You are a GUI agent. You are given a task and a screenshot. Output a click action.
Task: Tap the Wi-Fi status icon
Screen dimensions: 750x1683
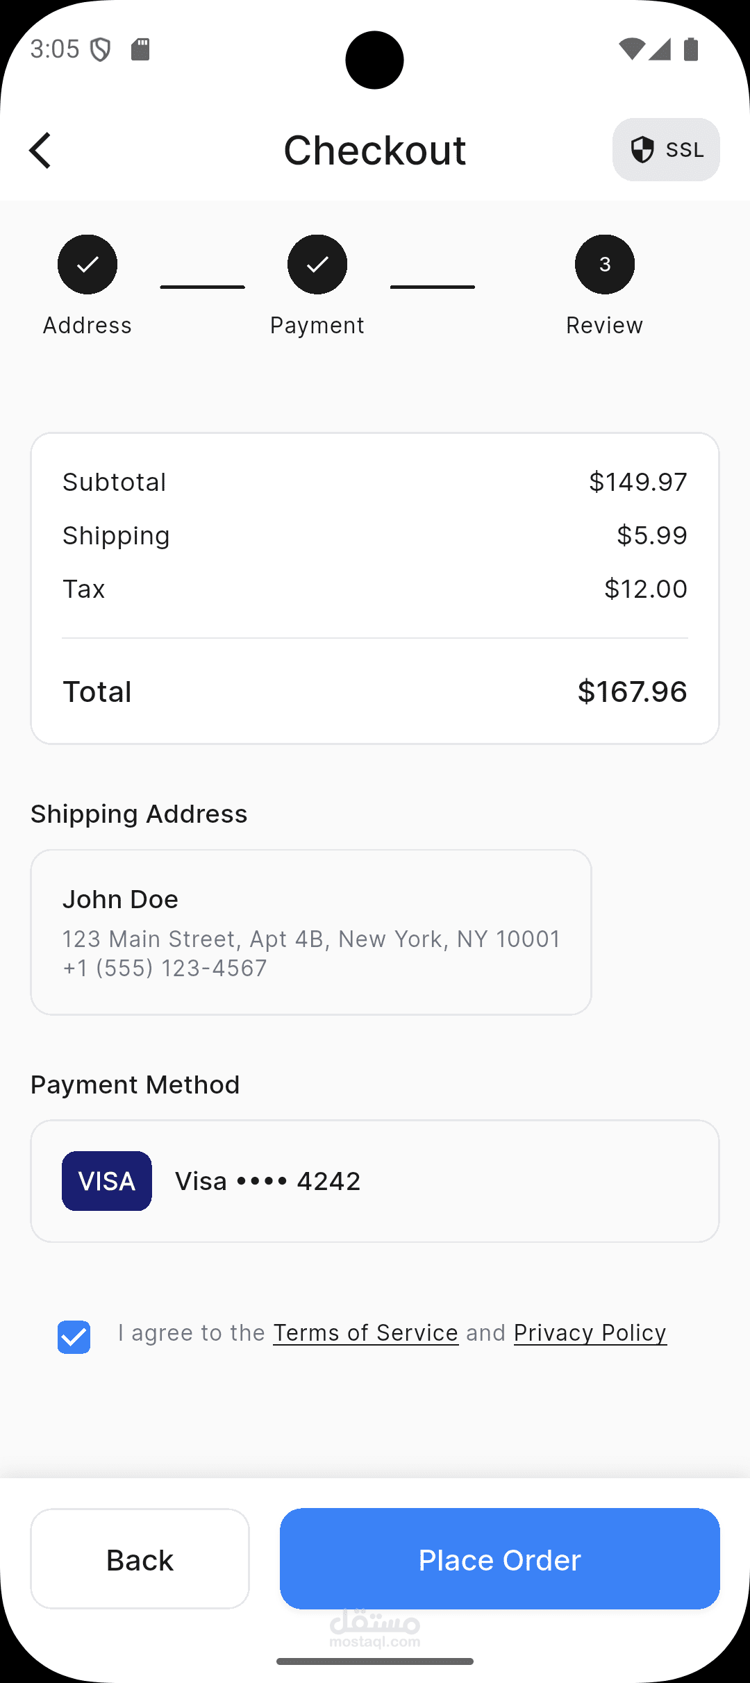(631, 49)
